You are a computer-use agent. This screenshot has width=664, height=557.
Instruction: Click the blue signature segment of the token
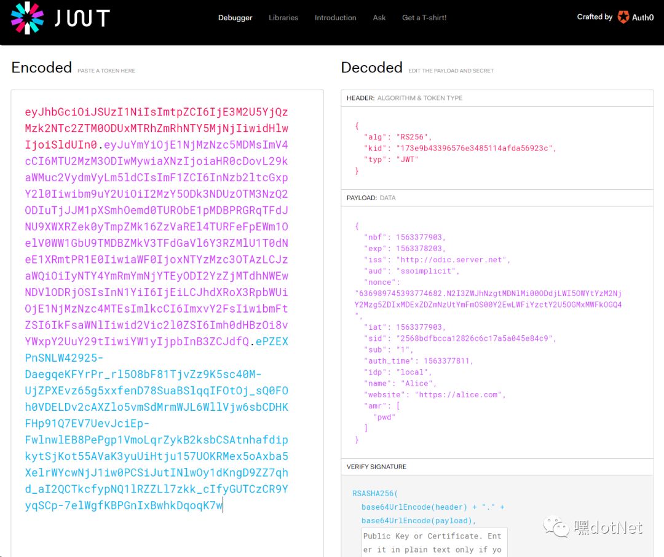[156, 423]
